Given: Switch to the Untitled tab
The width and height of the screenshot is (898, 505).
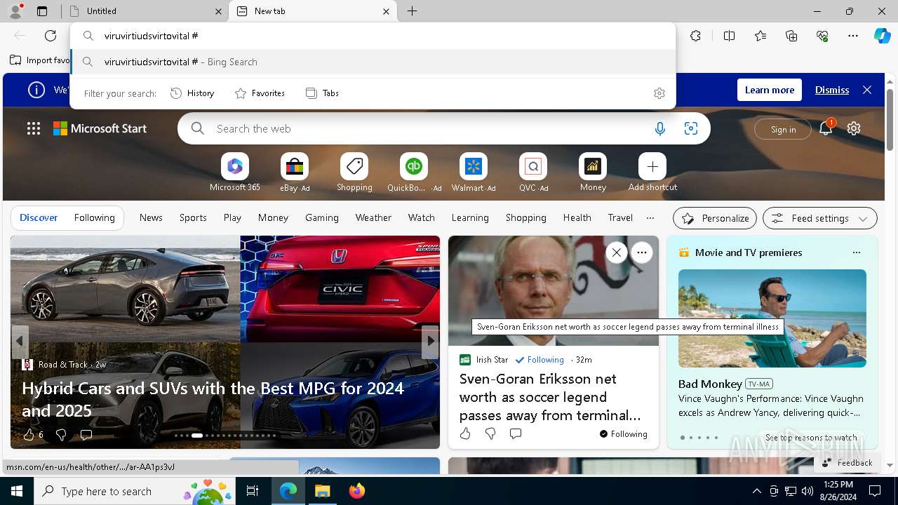Looking at the screenshot, I should (145, 11).
